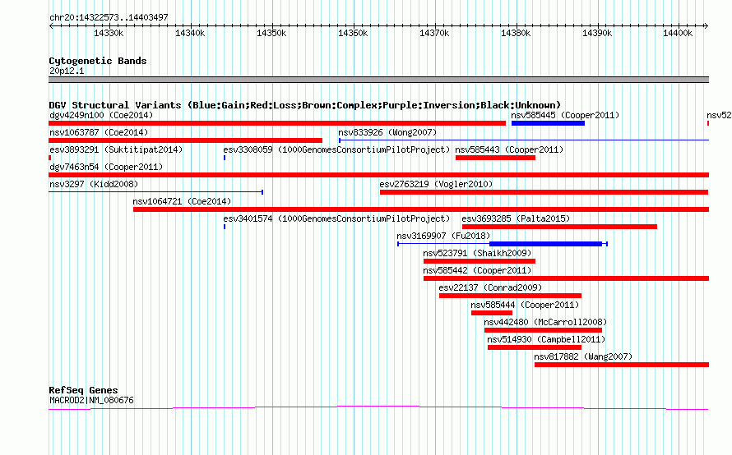Click the nsv523791 (Shaikh2009) label
This screenshot has width=732, height=455.
477,253
